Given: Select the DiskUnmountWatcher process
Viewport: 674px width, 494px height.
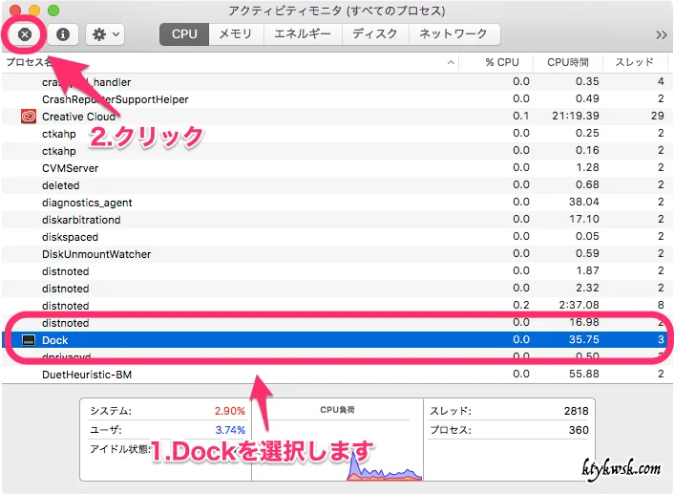Looking at the screenshot, I should 335,254.
